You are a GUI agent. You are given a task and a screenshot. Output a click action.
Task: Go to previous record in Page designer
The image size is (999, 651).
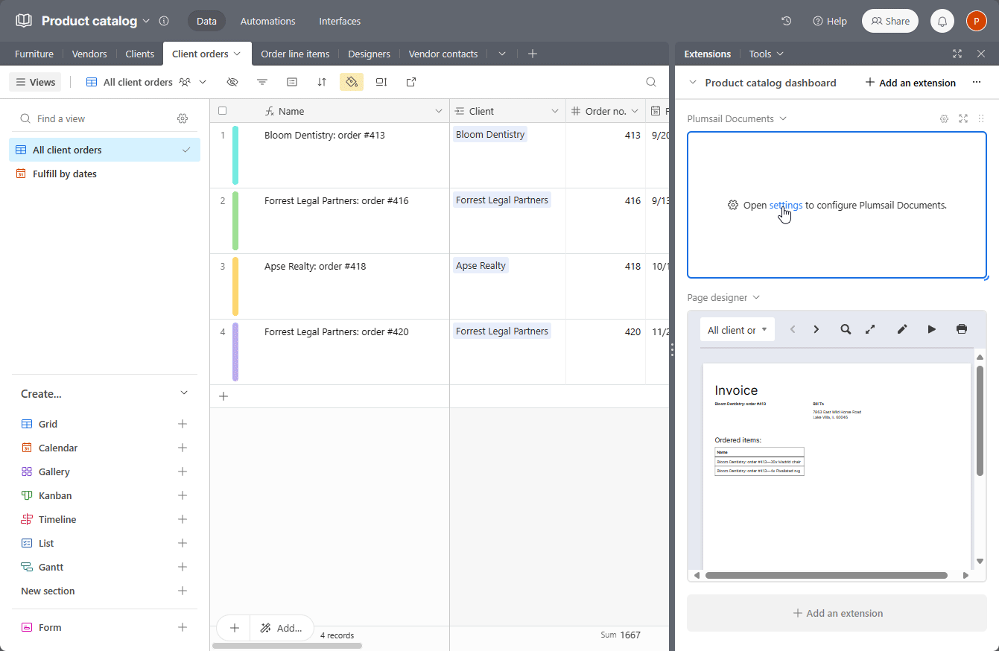point(793,329)
